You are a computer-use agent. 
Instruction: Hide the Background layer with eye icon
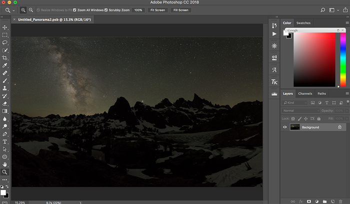pyautogui.click(x=285, y=127)
